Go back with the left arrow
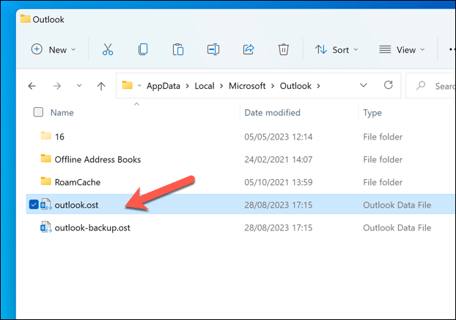 32,86
